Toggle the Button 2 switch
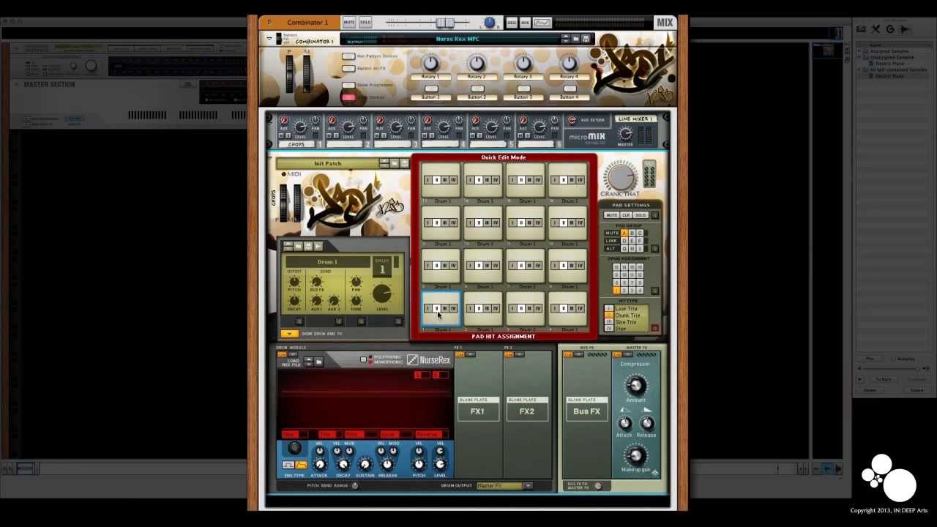 click(x=477, y=89)
